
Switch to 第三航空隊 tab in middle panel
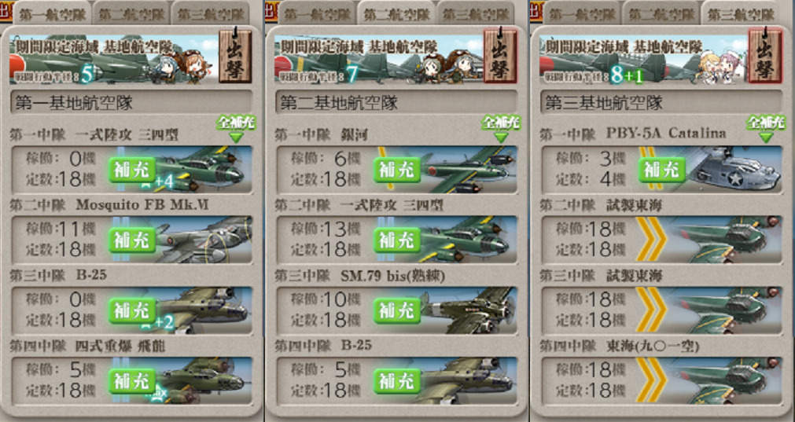(476, 13)
